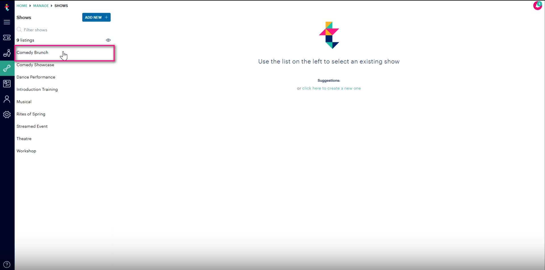
Task: Open the settings gear icon
Action: pos(7,115)
